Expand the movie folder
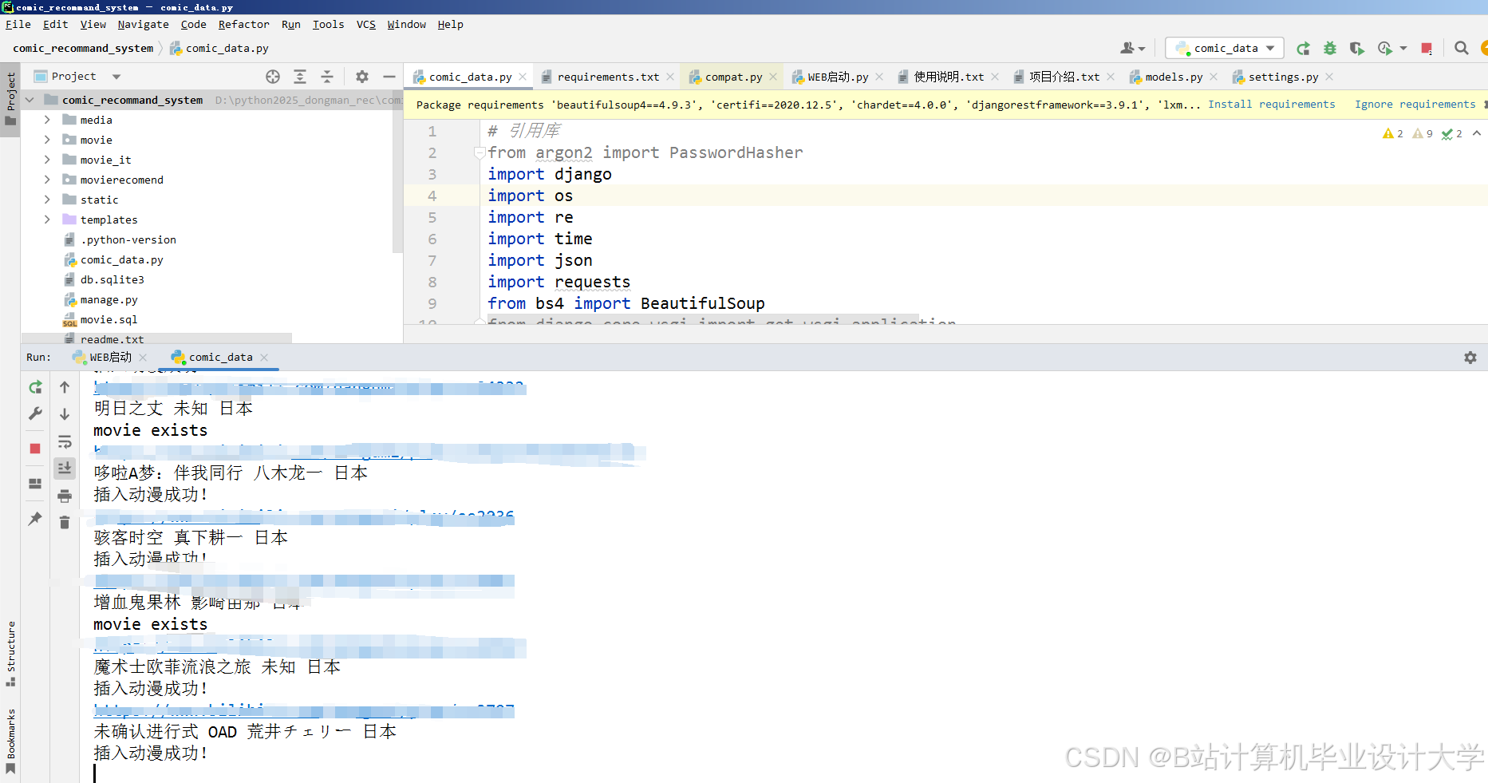Viewport: 1488px width, 783px height. [47, 139]
